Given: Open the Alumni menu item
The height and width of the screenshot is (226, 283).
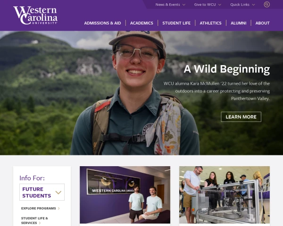Looking at the screenshot, I should click(x=238, y=23).
